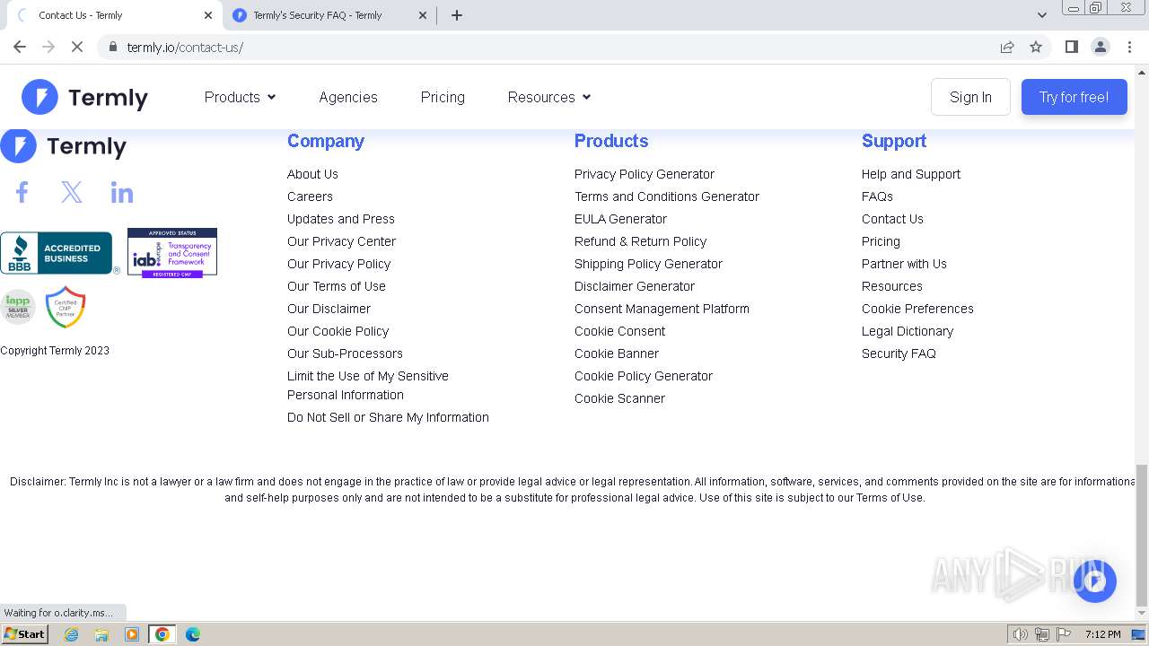Image resolution: width=1149 pixels, height=646 pixels.
Task: Open Partner with Us link
Action: coord(904,264)
